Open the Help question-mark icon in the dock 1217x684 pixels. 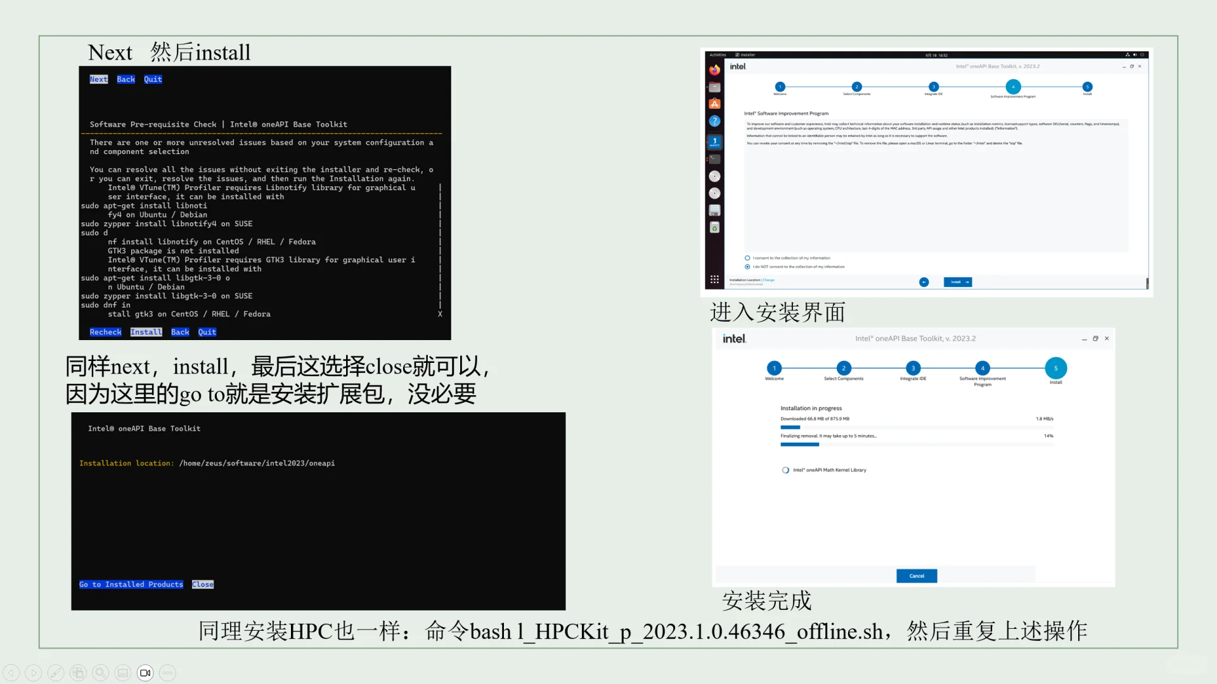click(x=714, y=120)
